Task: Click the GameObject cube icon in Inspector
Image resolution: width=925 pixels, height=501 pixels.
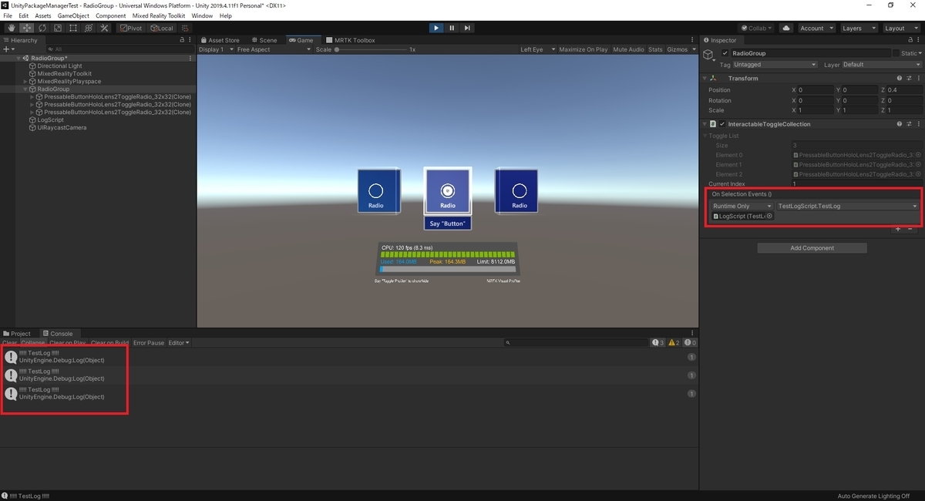Action: point(709,55)
